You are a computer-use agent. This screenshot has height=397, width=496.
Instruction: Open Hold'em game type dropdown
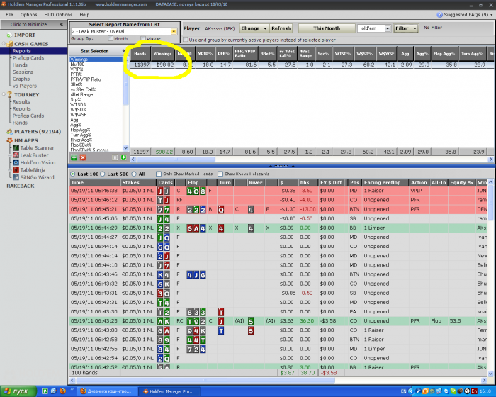388,28
